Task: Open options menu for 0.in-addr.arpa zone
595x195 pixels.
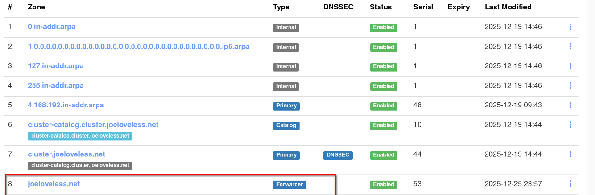Action: tap(570, 27)
